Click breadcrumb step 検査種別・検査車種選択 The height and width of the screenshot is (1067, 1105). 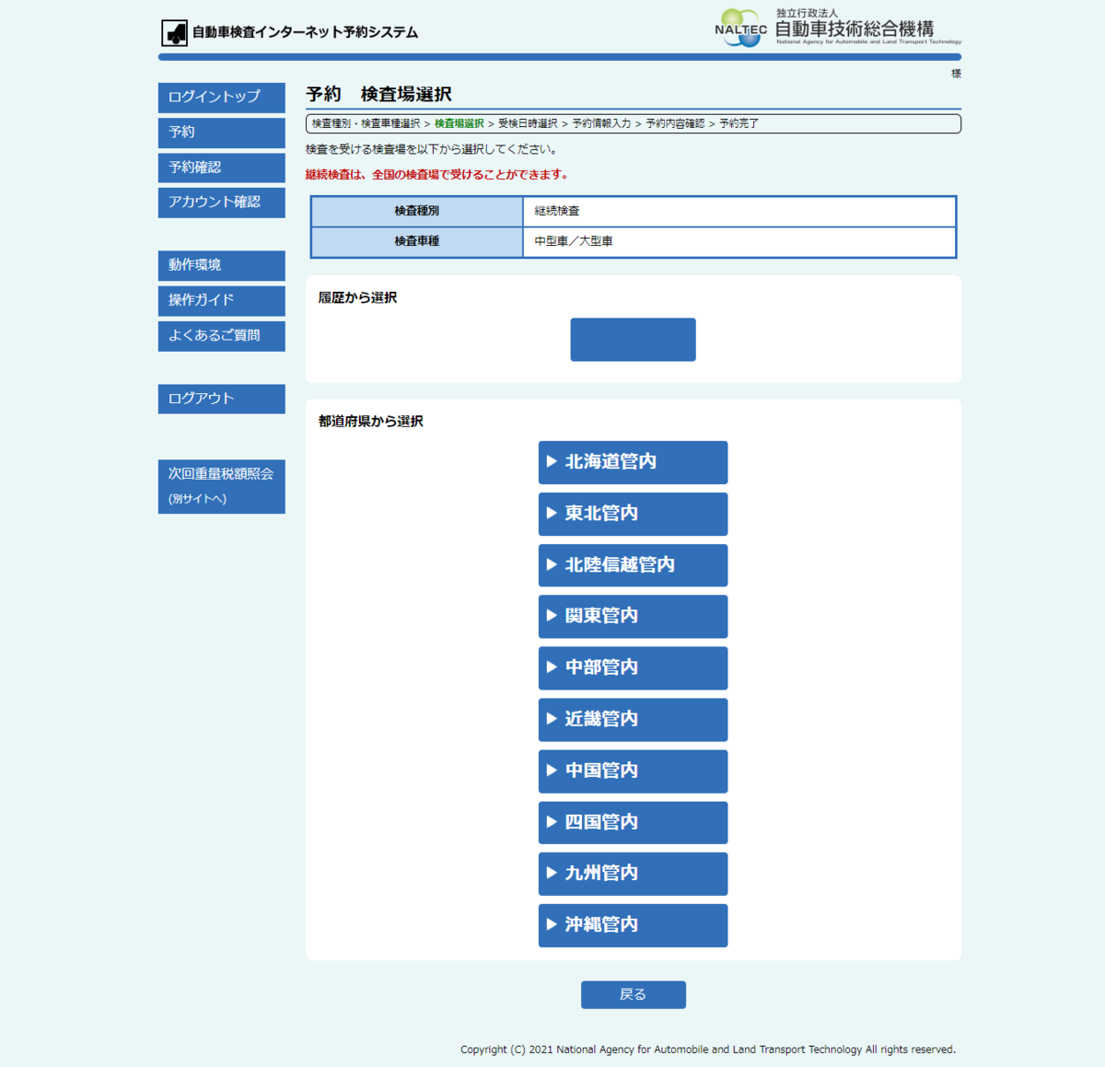[x=366, y=123]
